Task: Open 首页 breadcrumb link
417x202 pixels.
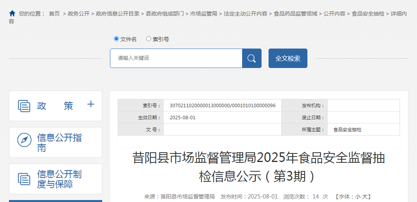Action: (54, 14)
